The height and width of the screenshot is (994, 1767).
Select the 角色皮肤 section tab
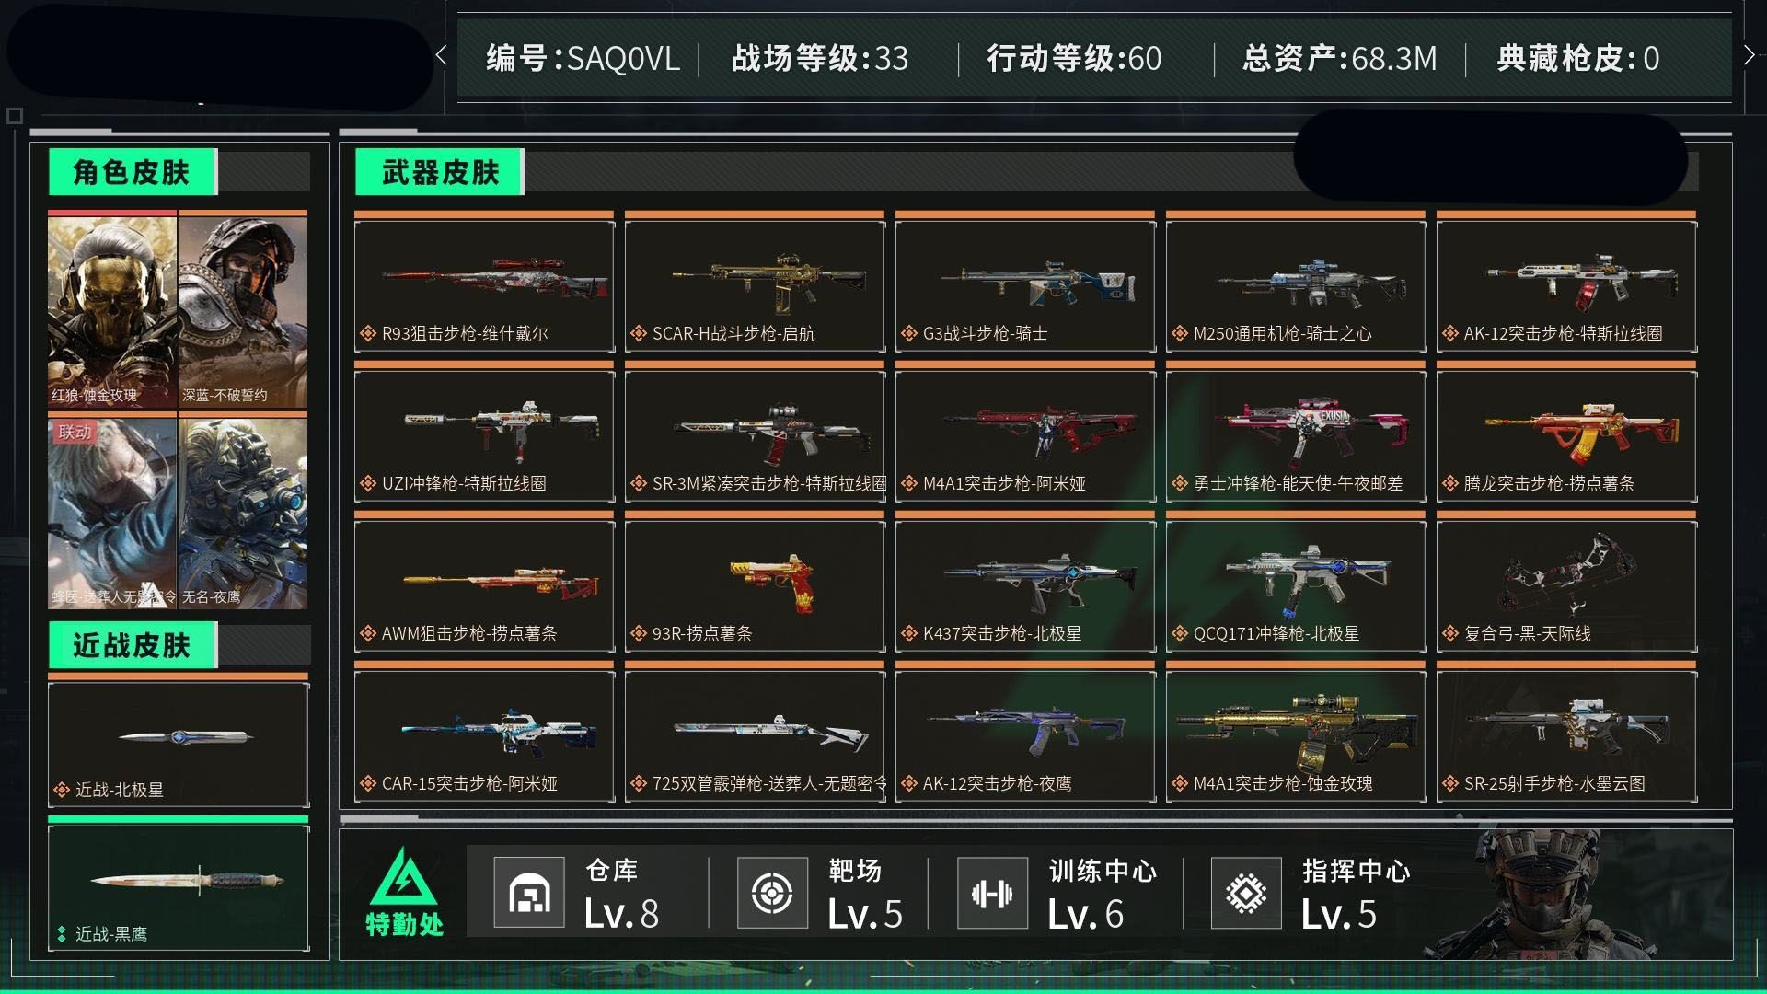133,171
